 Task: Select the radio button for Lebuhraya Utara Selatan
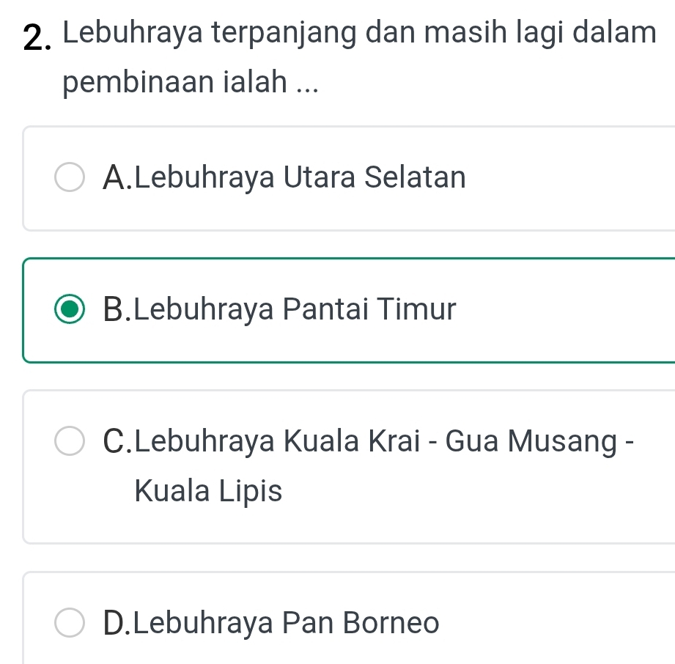pos(70,178)
